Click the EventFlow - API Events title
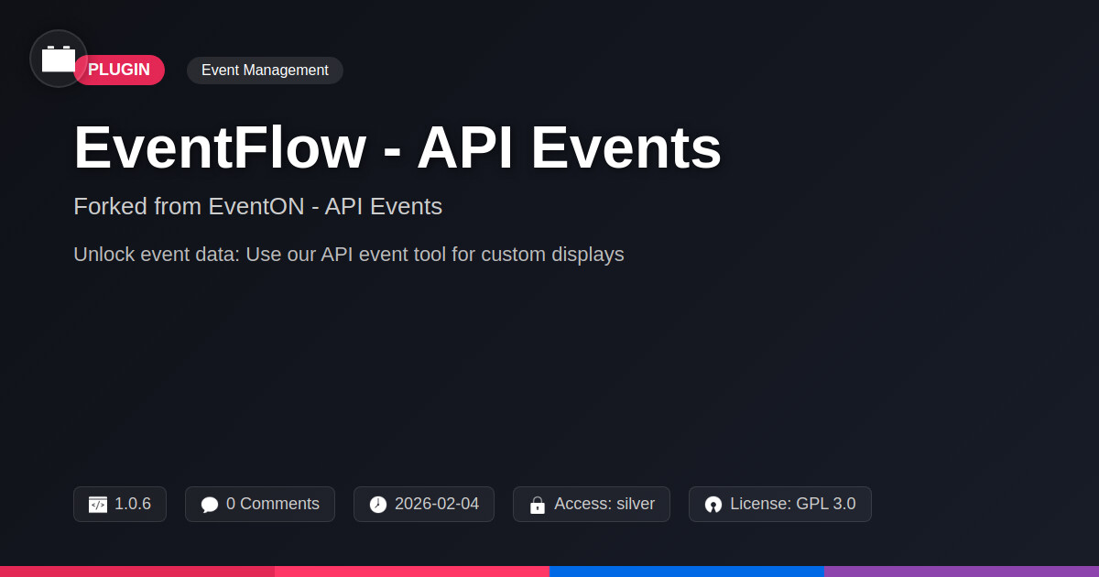 (397, 147)
